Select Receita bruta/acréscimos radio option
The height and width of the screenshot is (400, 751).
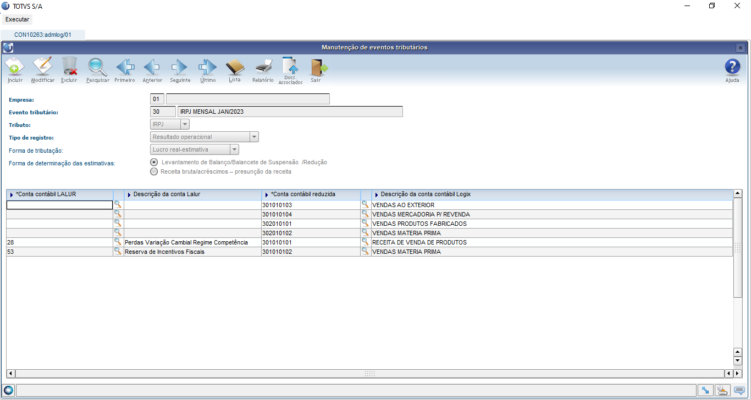click(x=154, y=171)
